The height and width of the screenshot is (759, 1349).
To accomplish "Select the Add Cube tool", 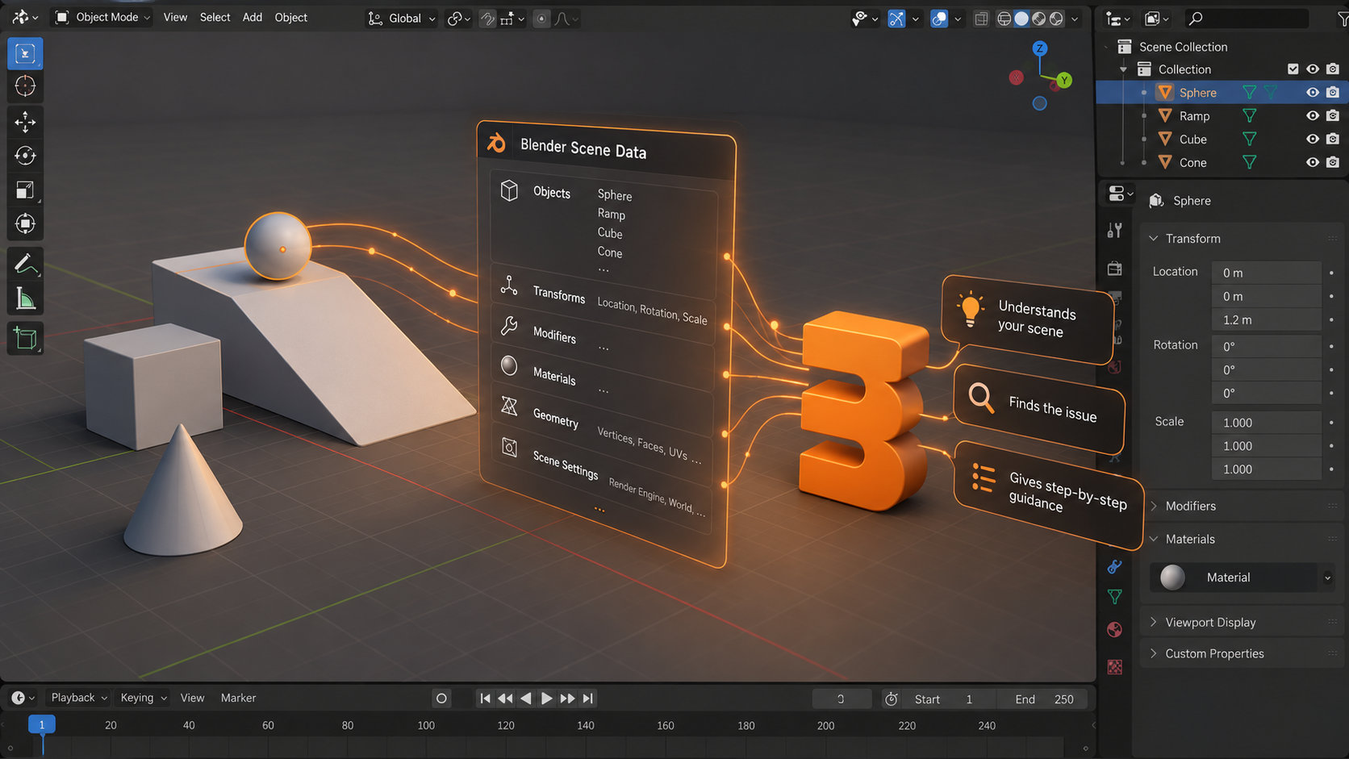I will pos(25,339).
